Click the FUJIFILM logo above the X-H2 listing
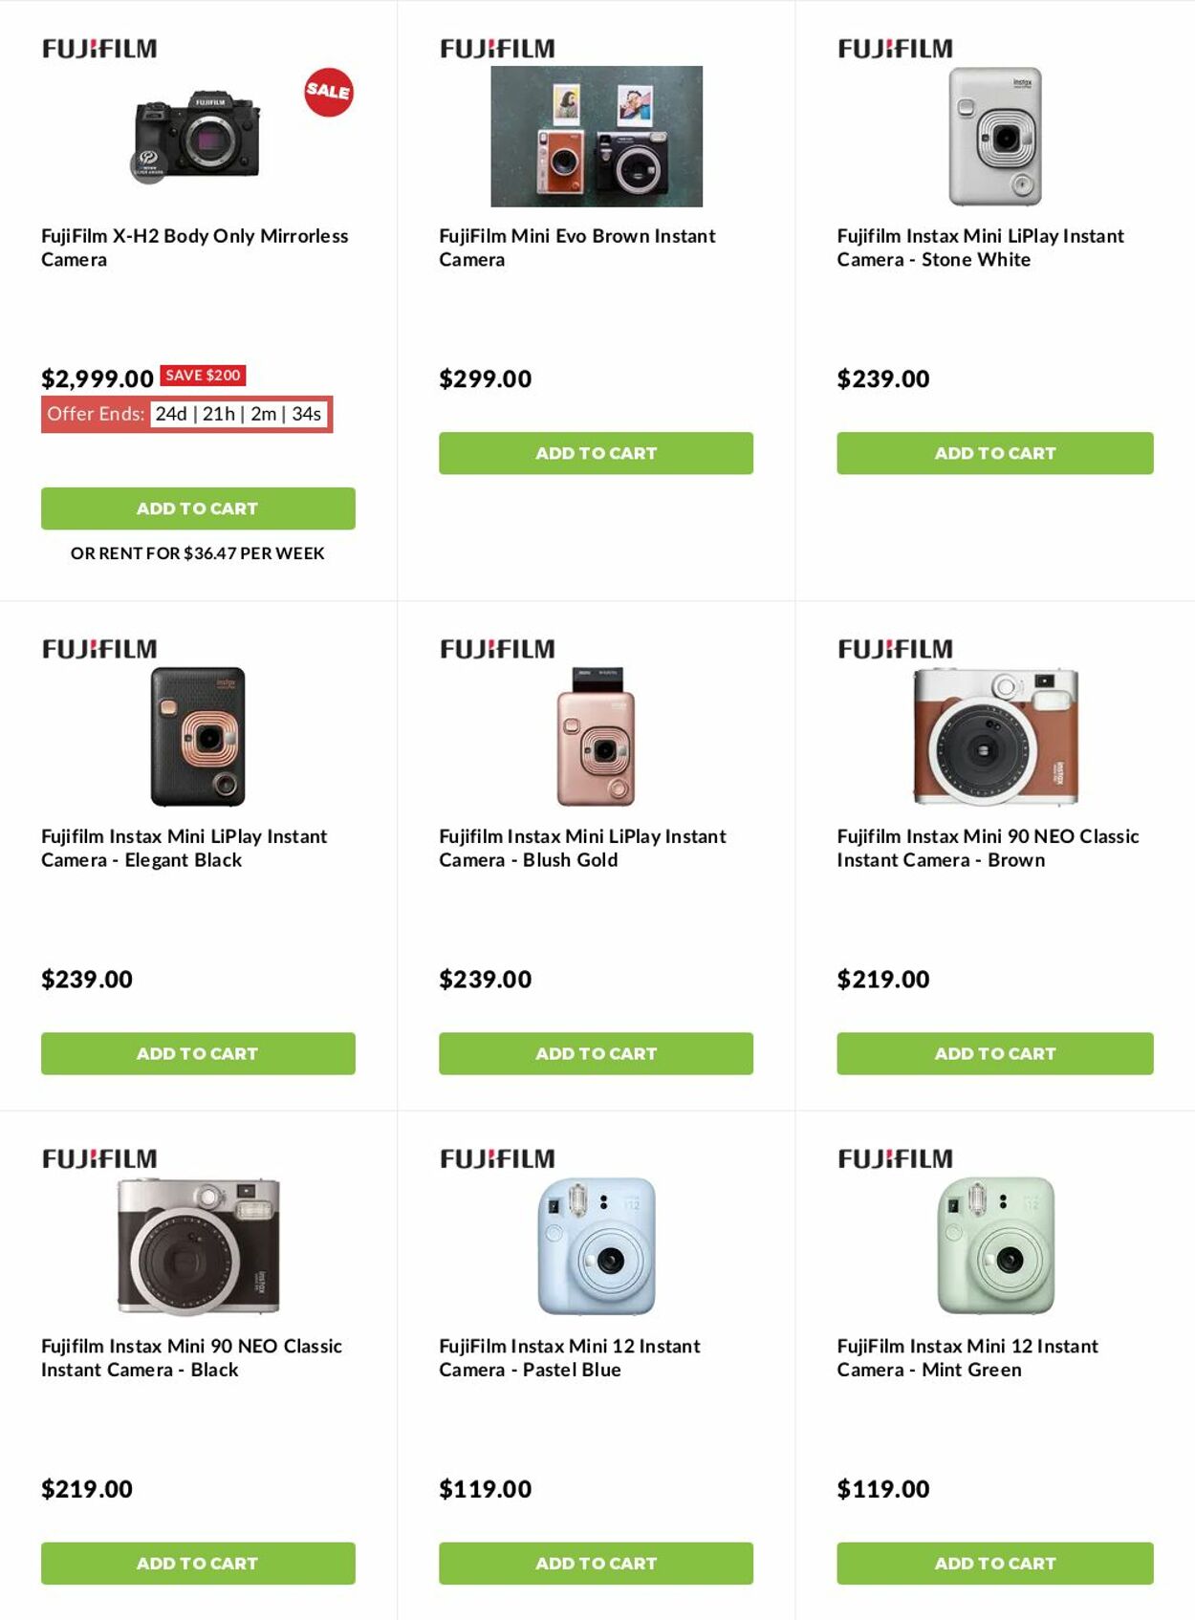 pyautogui.click(x=99, y=47)
